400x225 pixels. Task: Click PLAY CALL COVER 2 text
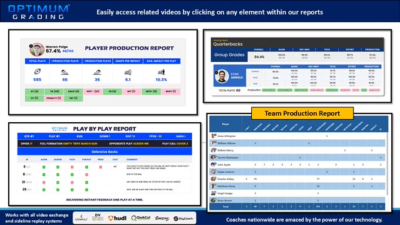pyautogui.click(x=175, y=144)
